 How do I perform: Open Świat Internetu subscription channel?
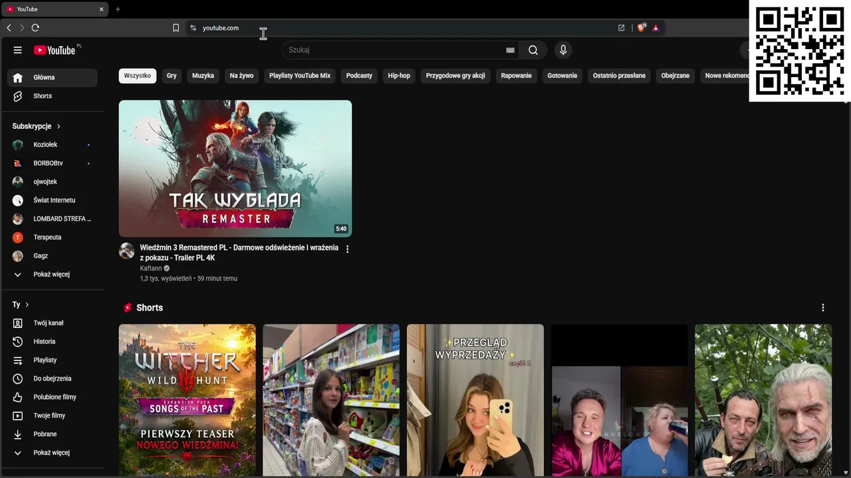pyautogui.click(x=53, y=200)
